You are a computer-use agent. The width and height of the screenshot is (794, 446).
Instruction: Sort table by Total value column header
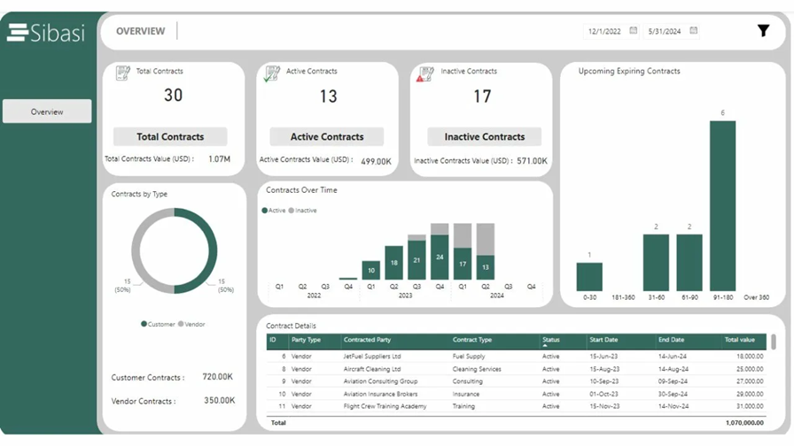click(x=739, y=340)
